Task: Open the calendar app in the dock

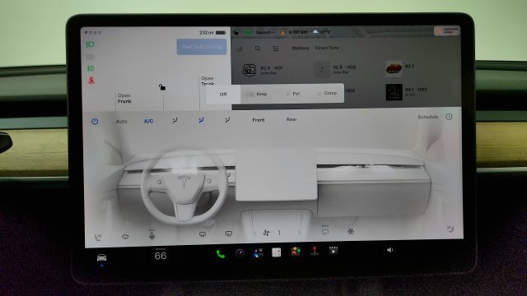Action: 277,252
